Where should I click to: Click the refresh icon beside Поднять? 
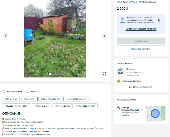(27, 92)
